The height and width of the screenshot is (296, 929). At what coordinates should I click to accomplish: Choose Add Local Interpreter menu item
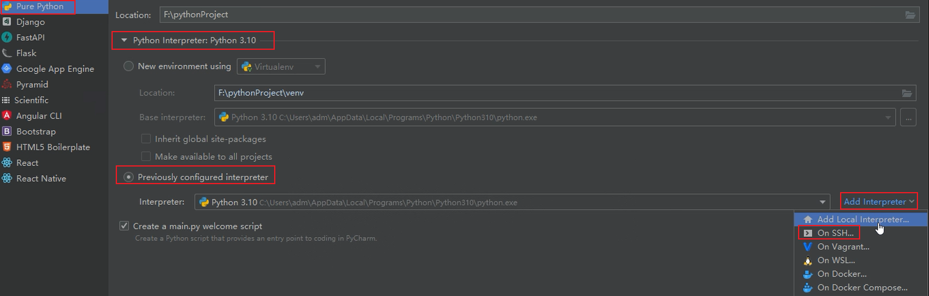pyautogui.click(x=861, y=219)
